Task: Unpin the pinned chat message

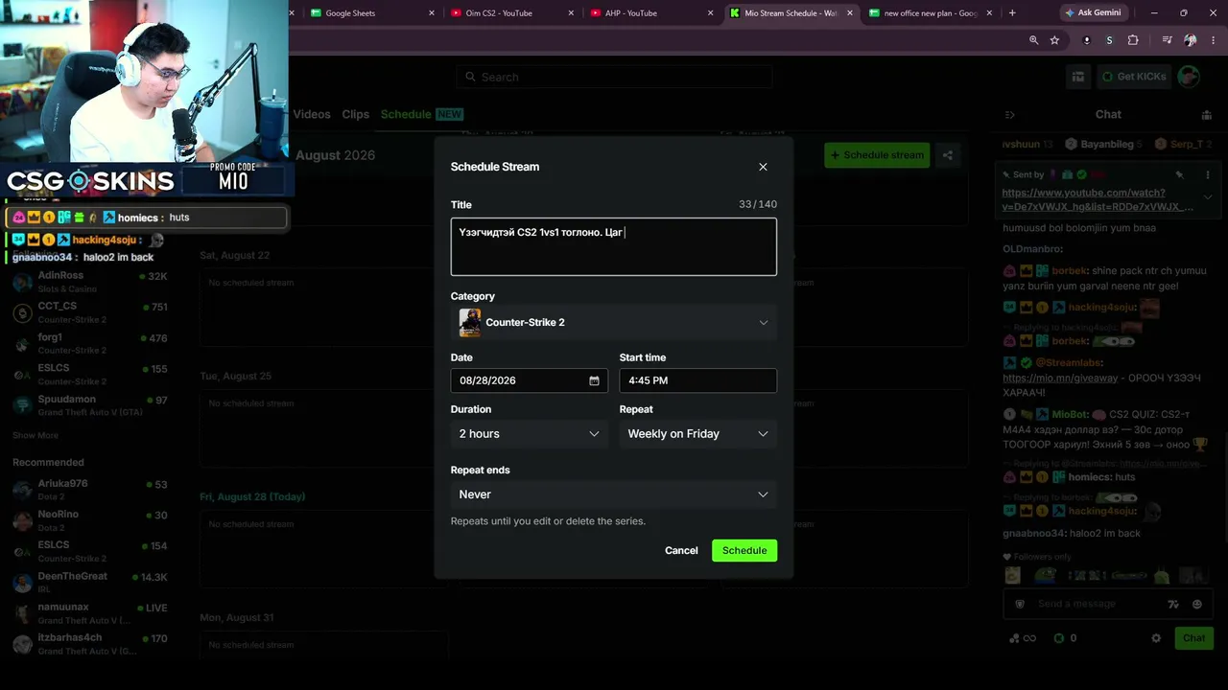Action: (x=1179, y=175)
